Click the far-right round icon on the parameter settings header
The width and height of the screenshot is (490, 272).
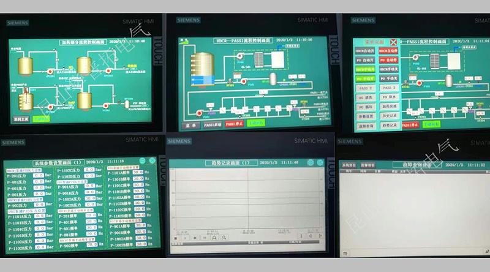click(x=153, y=161)
